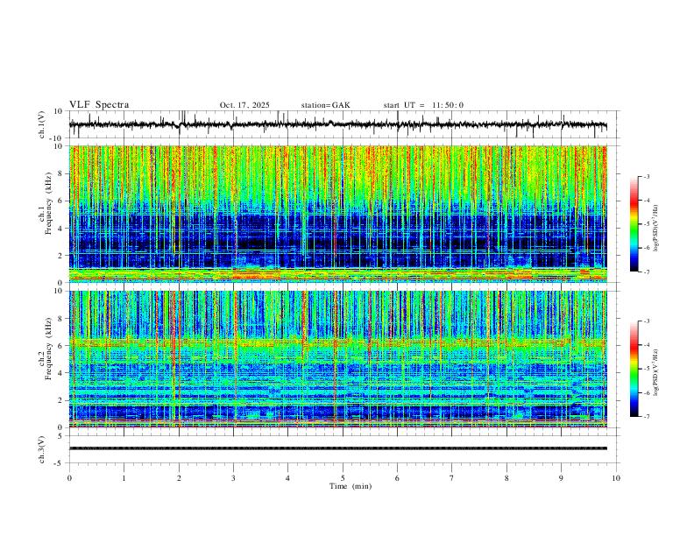Click the "station=GAK" label
This screenshot has height=536, width=694.
[325, 105]
